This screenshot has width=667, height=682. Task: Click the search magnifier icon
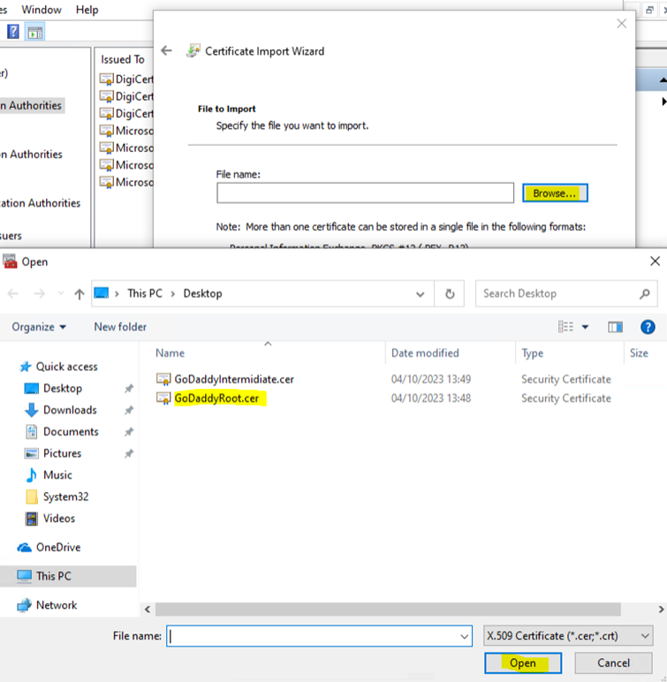(x=645, y=294)
